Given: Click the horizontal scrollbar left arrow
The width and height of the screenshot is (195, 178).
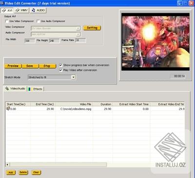Looking at the screenshot, I should tap(7, 165).
